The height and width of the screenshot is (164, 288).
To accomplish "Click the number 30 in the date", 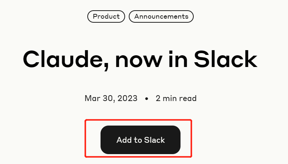I will coord(109,98).
